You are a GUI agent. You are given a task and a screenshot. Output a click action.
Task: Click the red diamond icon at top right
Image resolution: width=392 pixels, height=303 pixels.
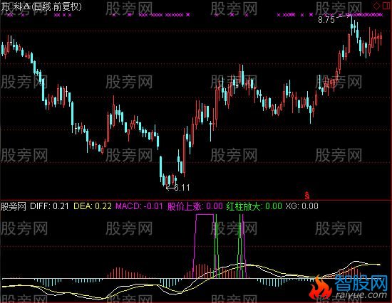click(x=376, y=6)
